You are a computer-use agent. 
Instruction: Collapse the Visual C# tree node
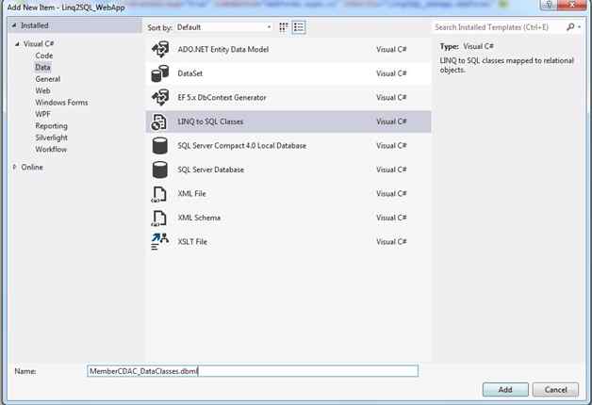pos(17,44)
